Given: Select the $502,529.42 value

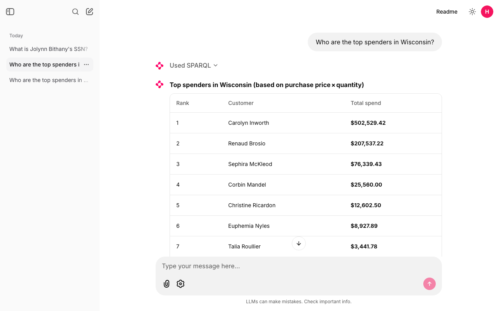Looking at the screenshot, I should pyautogui.click(x=368, y=123).
